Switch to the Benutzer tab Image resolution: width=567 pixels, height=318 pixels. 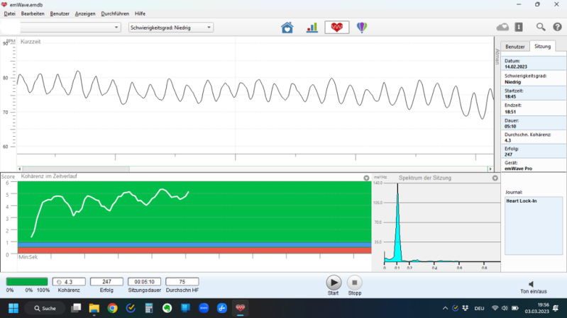coord(514,47)
